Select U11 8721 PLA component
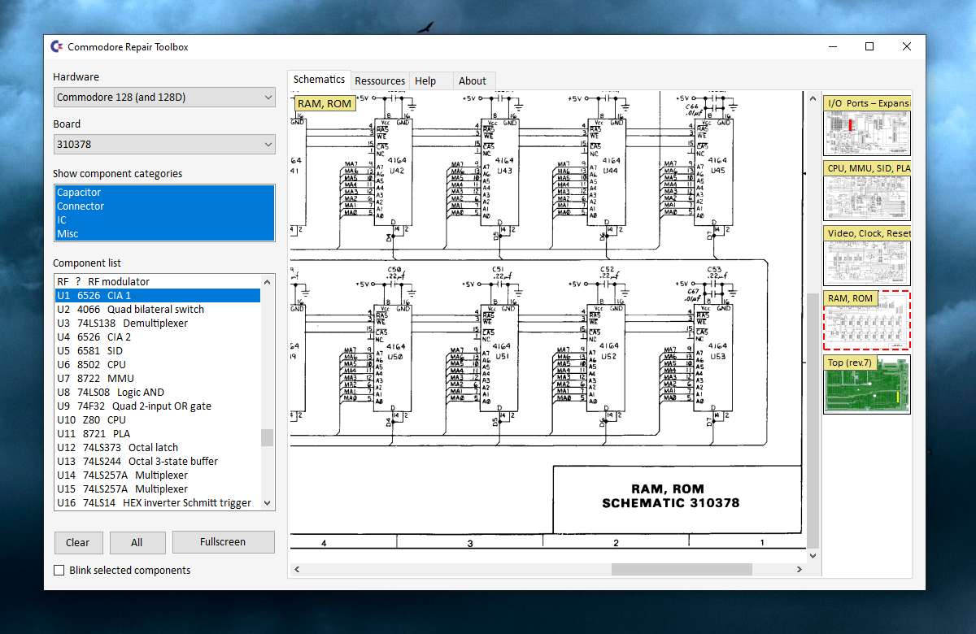This screenshot has width=976, height=634. (x=158, y=434)
